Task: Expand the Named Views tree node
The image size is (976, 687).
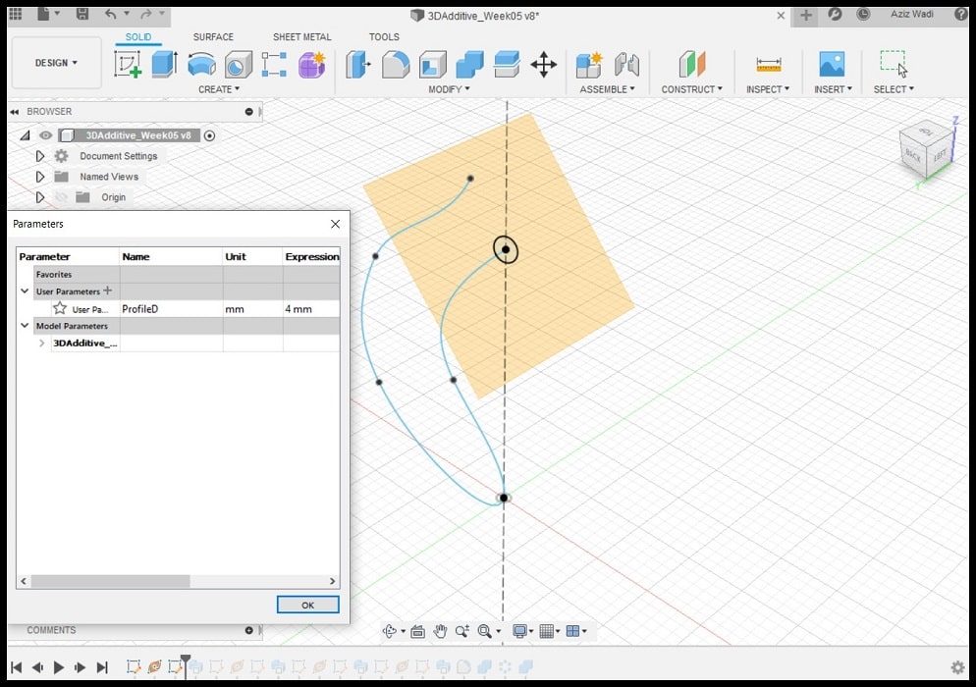Action: [40, 177]
